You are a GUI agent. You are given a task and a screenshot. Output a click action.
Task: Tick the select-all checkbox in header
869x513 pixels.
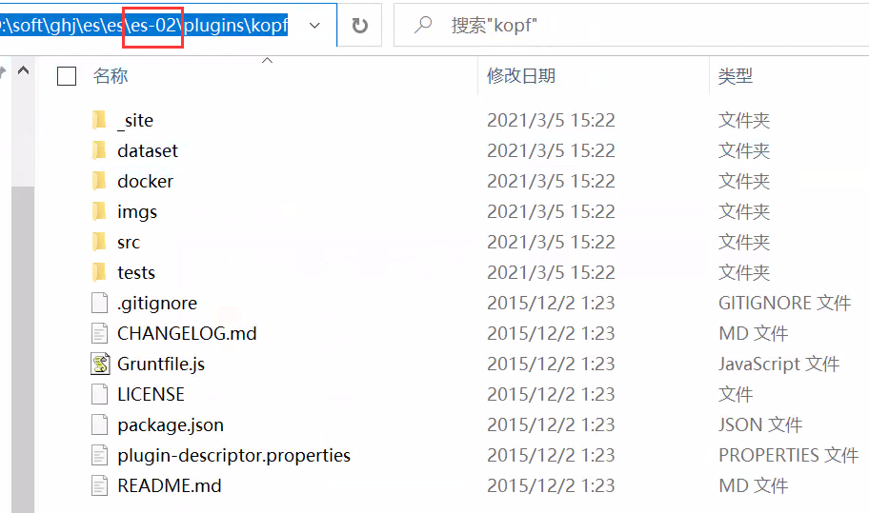[67, 76]
